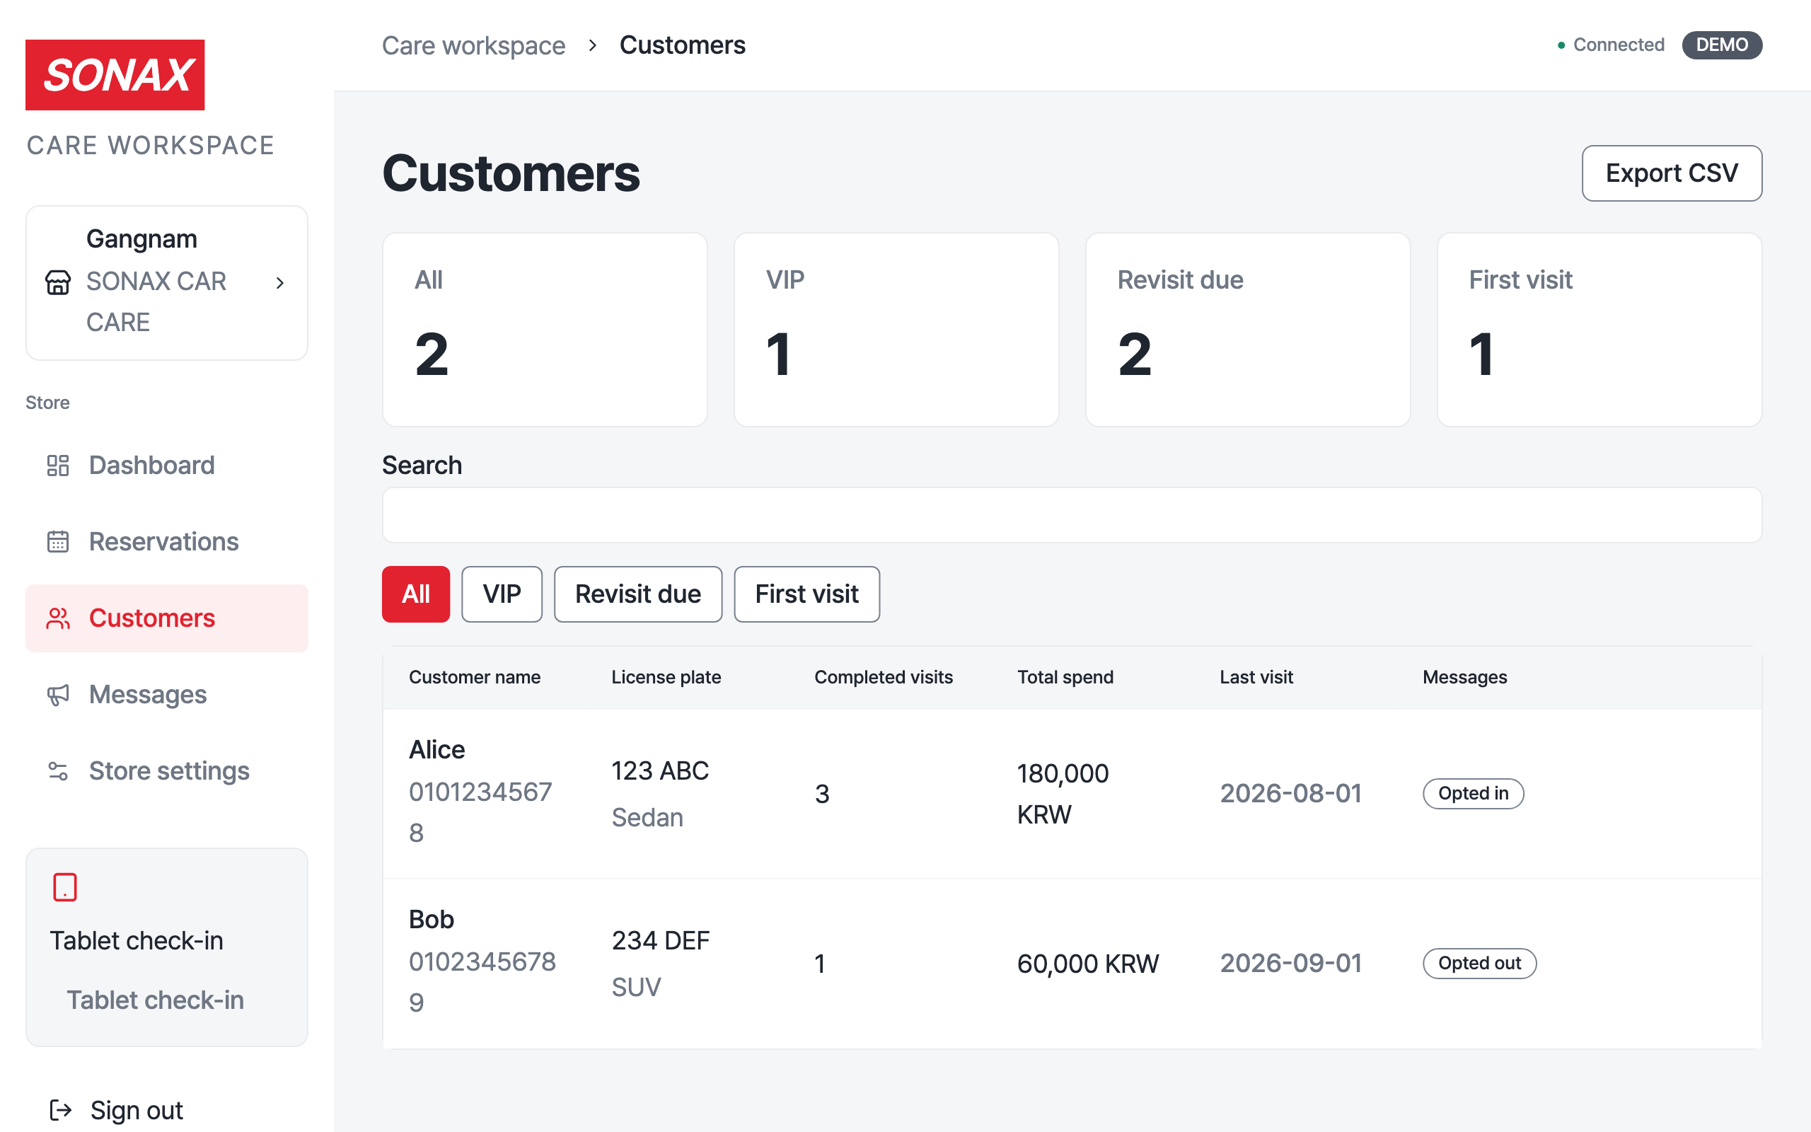Viewport: 1811px width, 1132px height.
Task: Click license plate 123 ABC
Action: pyautogui.click(x=660, y=770)
